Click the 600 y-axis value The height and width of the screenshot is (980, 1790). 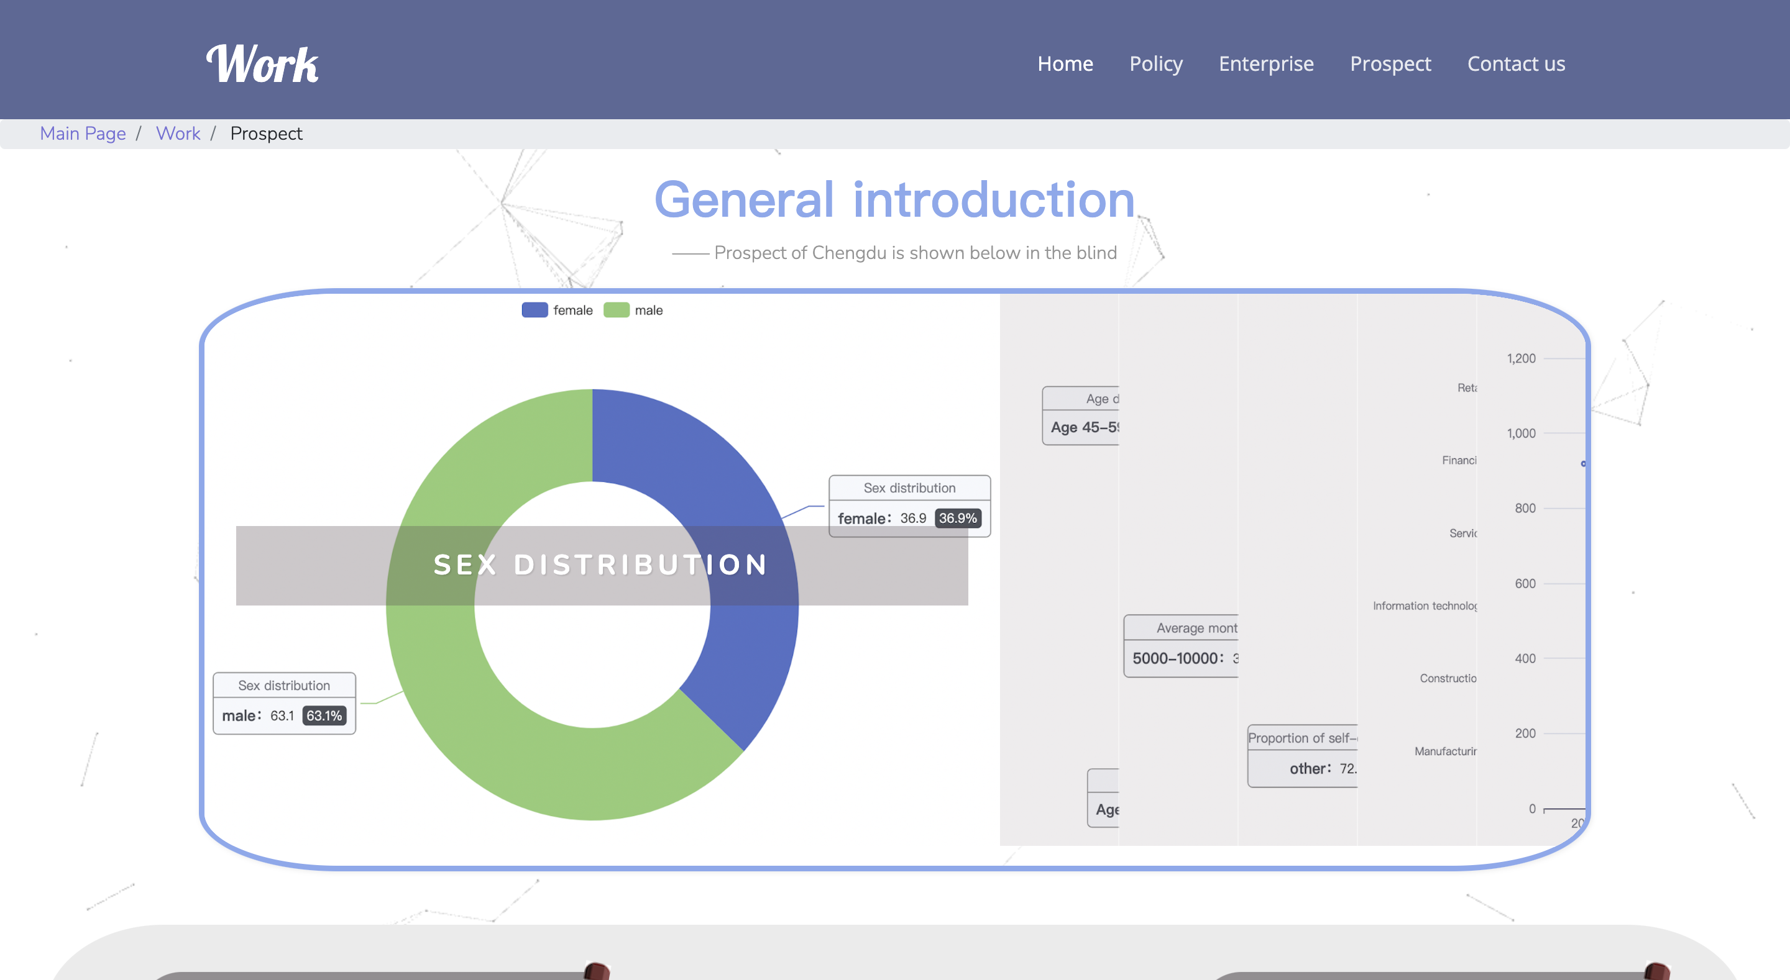1525,583
